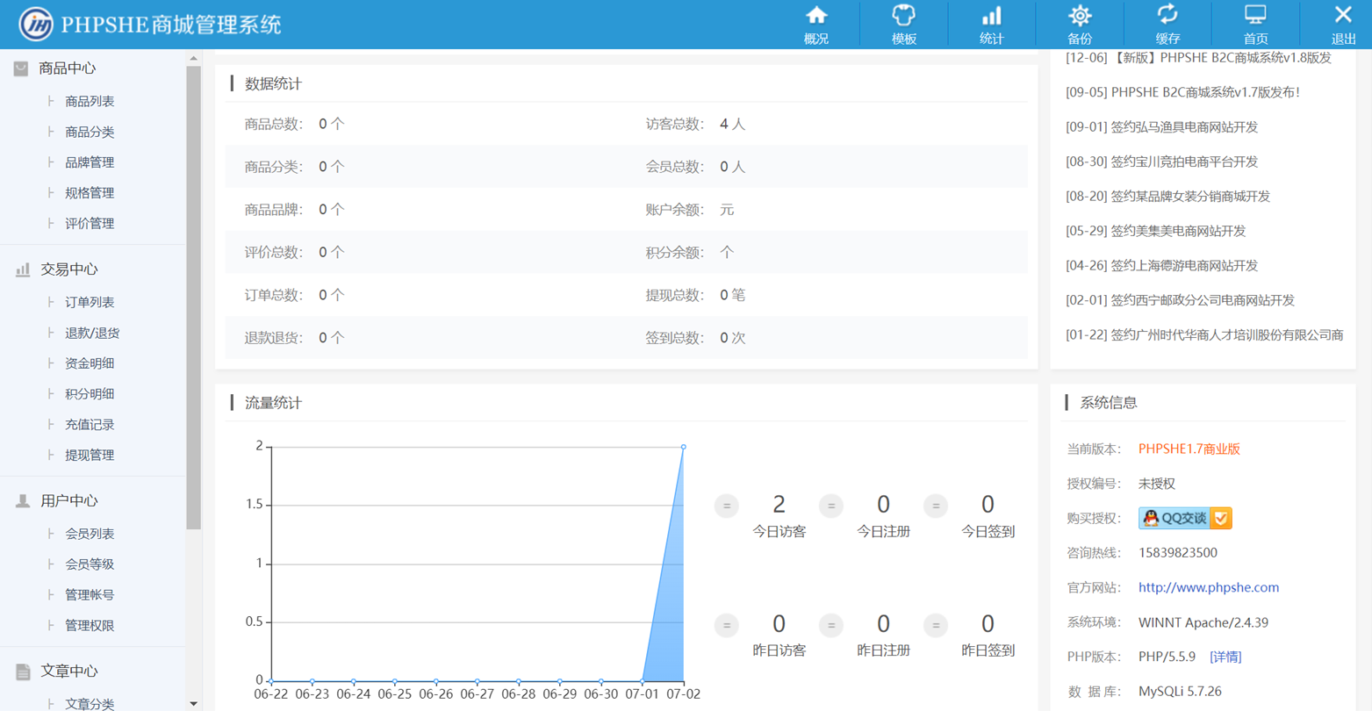Expand the 交易中心 sidebar section
1372x711 pixels.
pos(68,269)
